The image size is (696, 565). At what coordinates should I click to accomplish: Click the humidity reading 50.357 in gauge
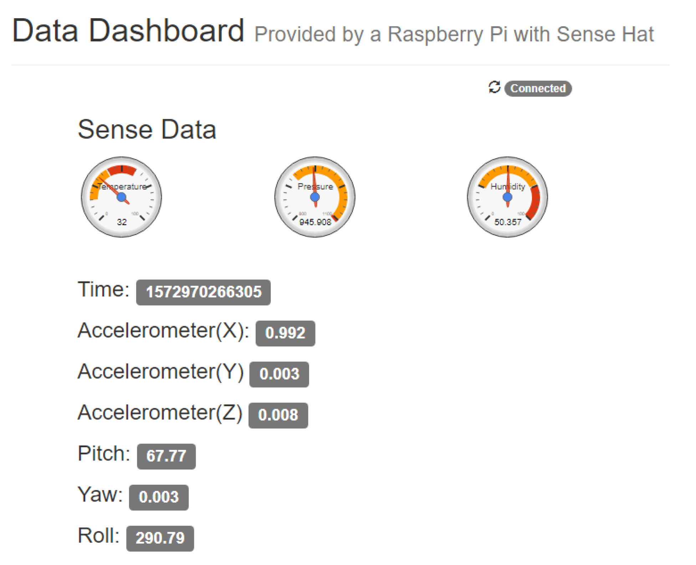pos(508,222)
